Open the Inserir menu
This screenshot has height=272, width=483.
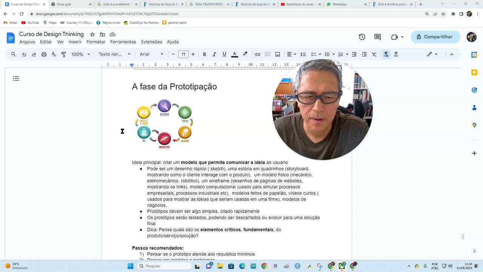[x=75, y=42]
